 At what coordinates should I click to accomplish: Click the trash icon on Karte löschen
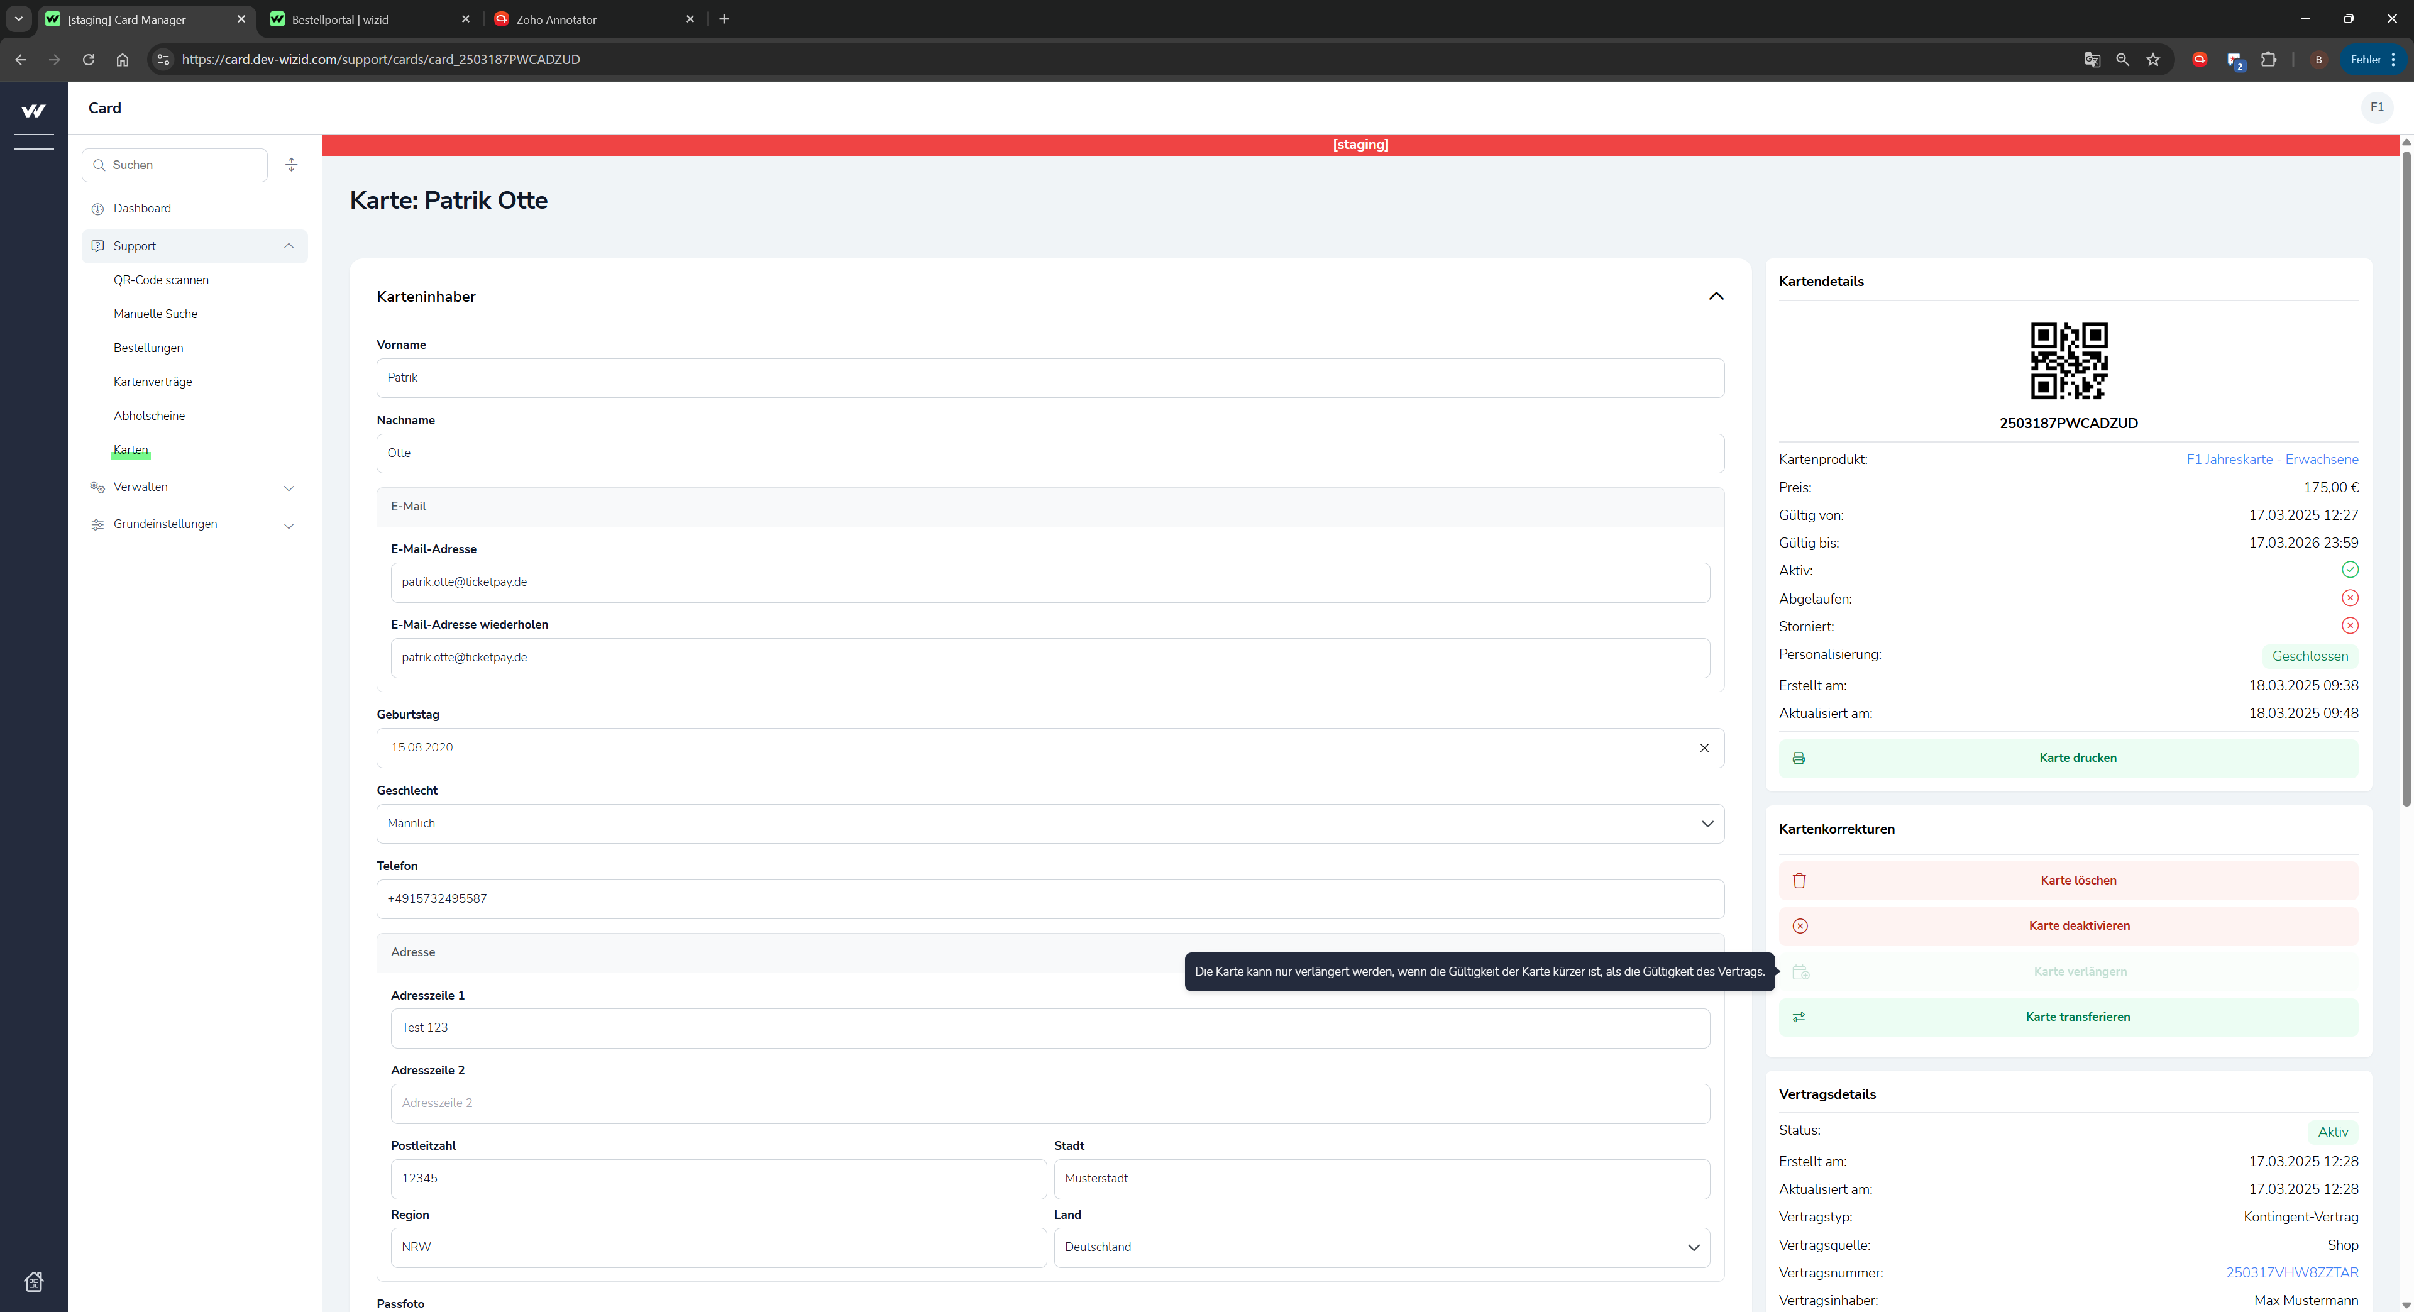coord(1799,880)
